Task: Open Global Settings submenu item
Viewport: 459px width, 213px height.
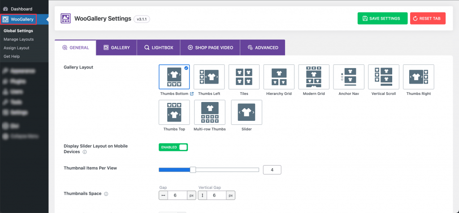Action: point(18,31)
